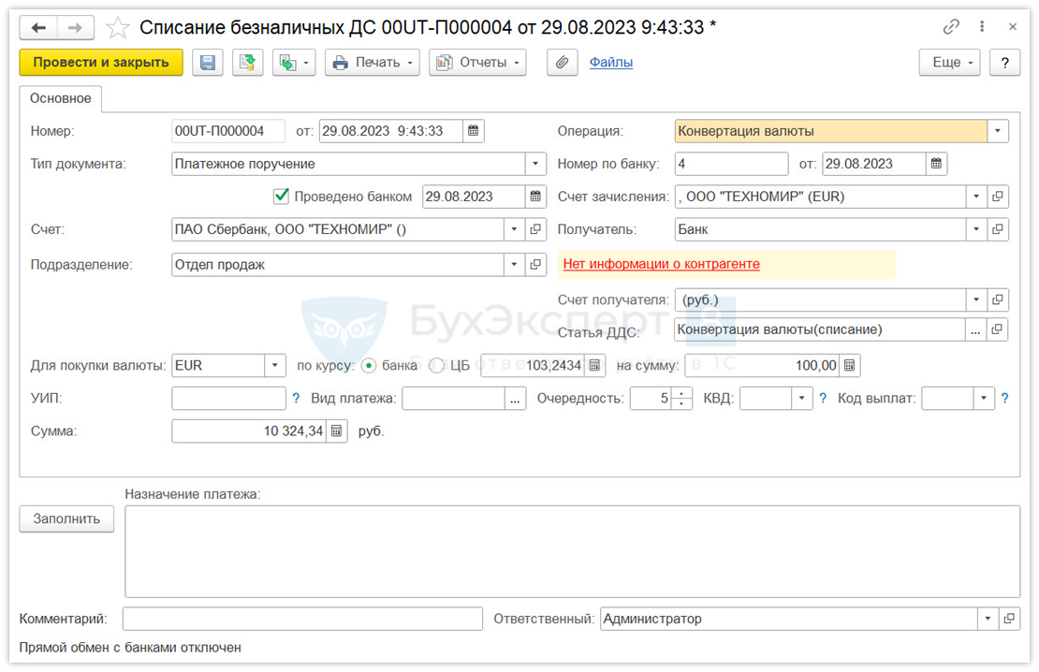
Task: Open the Еще menu
Action: [x=949, y=63]
